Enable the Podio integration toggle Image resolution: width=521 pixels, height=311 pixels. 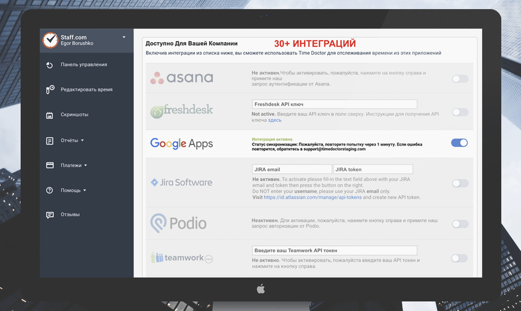coord(460,224)
